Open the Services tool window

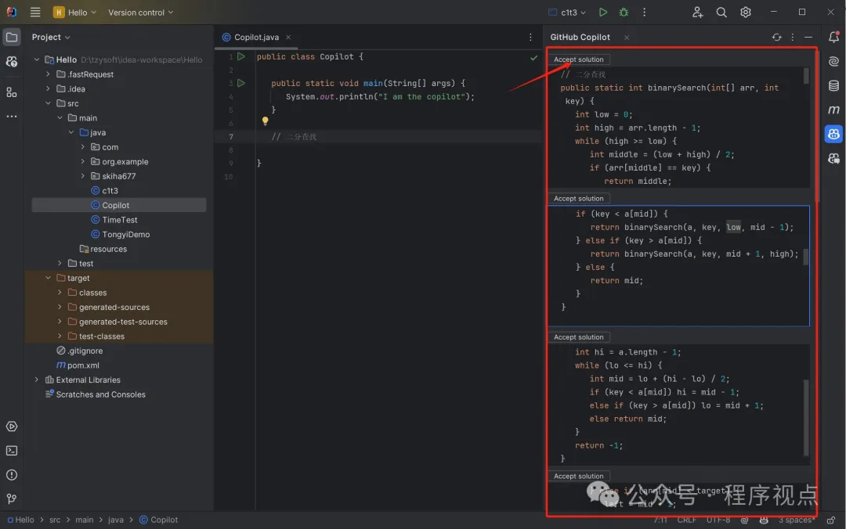[x=11, y=426]
